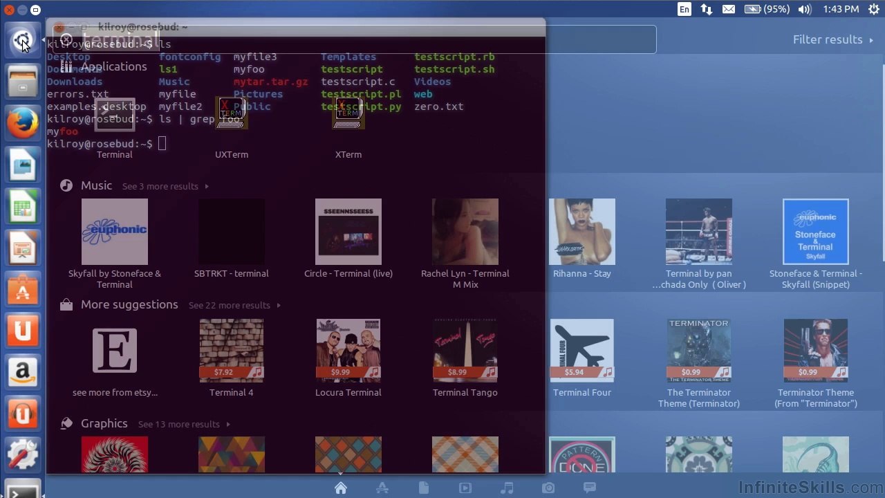
Task: Open Stoneface & Terminal - Skyfall (Snippet)
Action: click(x=816, y=243)
